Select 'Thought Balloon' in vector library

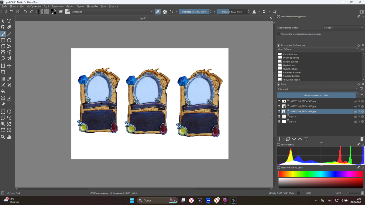291,80
